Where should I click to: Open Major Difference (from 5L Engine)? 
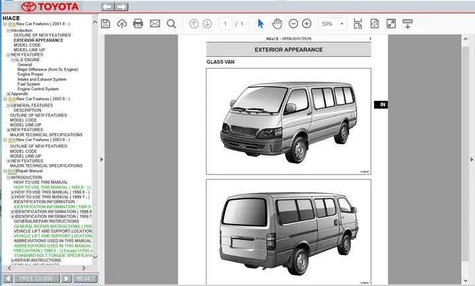point(47,70)
